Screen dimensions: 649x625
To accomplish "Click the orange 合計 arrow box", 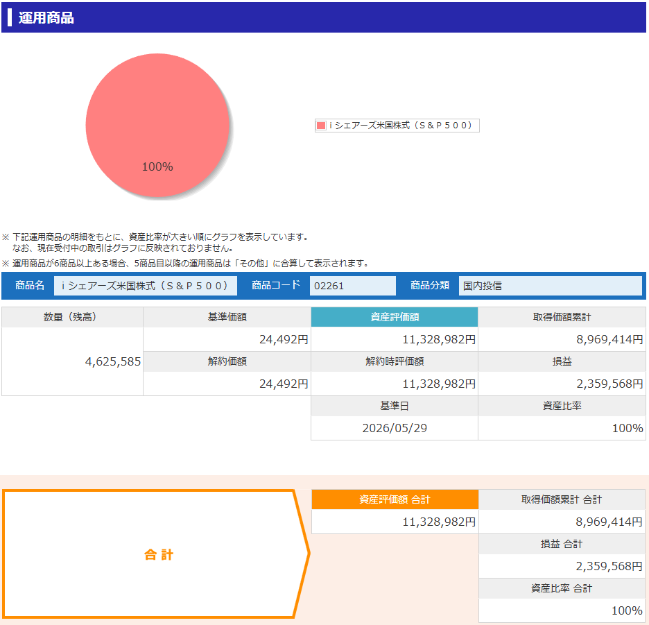I will [x=156, y=554].
